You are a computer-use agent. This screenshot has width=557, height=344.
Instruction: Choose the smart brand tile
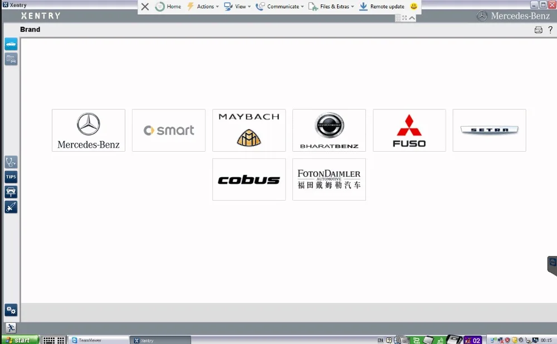click(x=169, y=131)
